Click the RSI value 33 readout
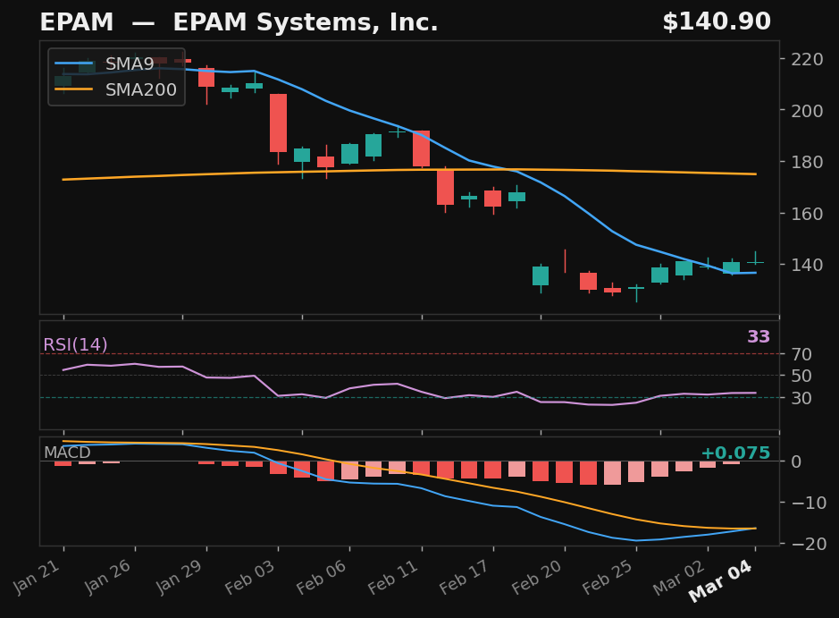The image size is (839, 618). click(x=758, y=337)
